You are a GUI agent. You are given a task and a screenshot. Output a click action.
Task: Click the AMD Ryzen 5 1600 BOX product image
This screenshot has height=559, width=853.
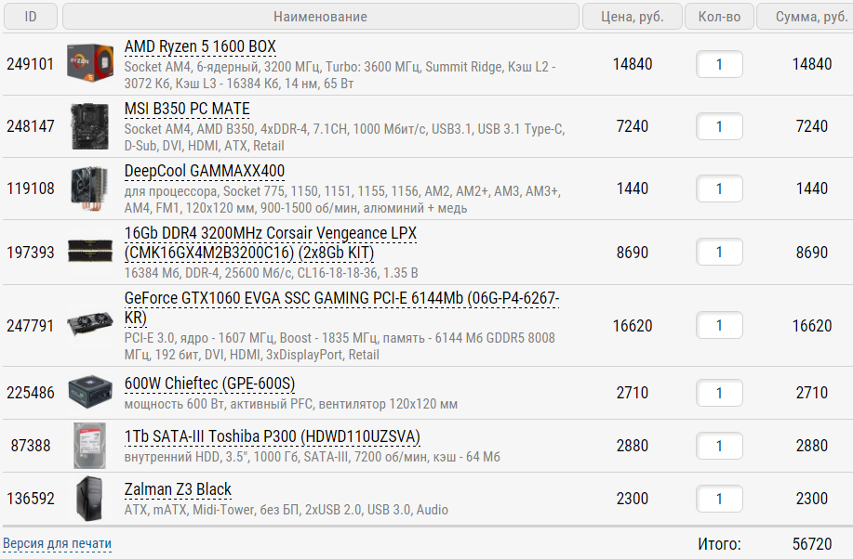point(90,63)
